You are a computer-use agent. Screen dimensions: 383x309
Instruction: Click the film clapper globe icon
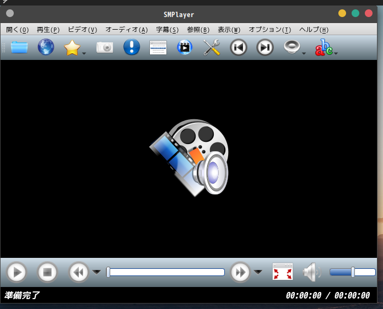pos(185,47)
